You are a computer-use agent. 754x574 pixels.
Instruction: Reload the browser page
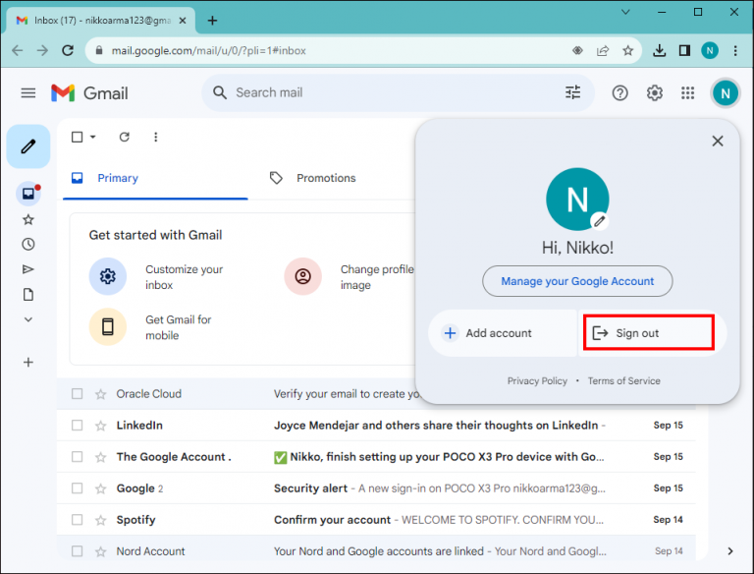point(68,50)
